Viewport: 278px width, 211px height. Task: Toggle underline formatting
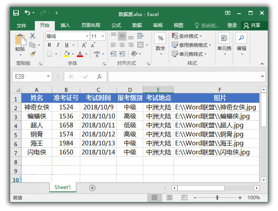[67, 45]
